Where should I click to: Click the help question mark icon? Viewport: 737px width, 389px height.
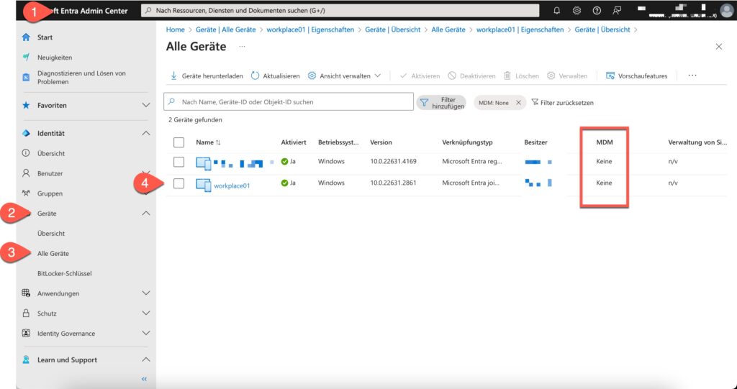tap(597, 11)
